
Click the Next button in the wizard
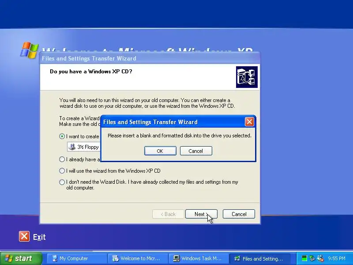pos(201,214)
